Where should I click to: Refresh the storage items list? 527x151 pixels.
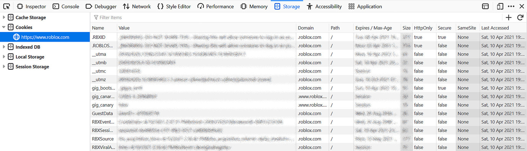click(x=520, y=18)
